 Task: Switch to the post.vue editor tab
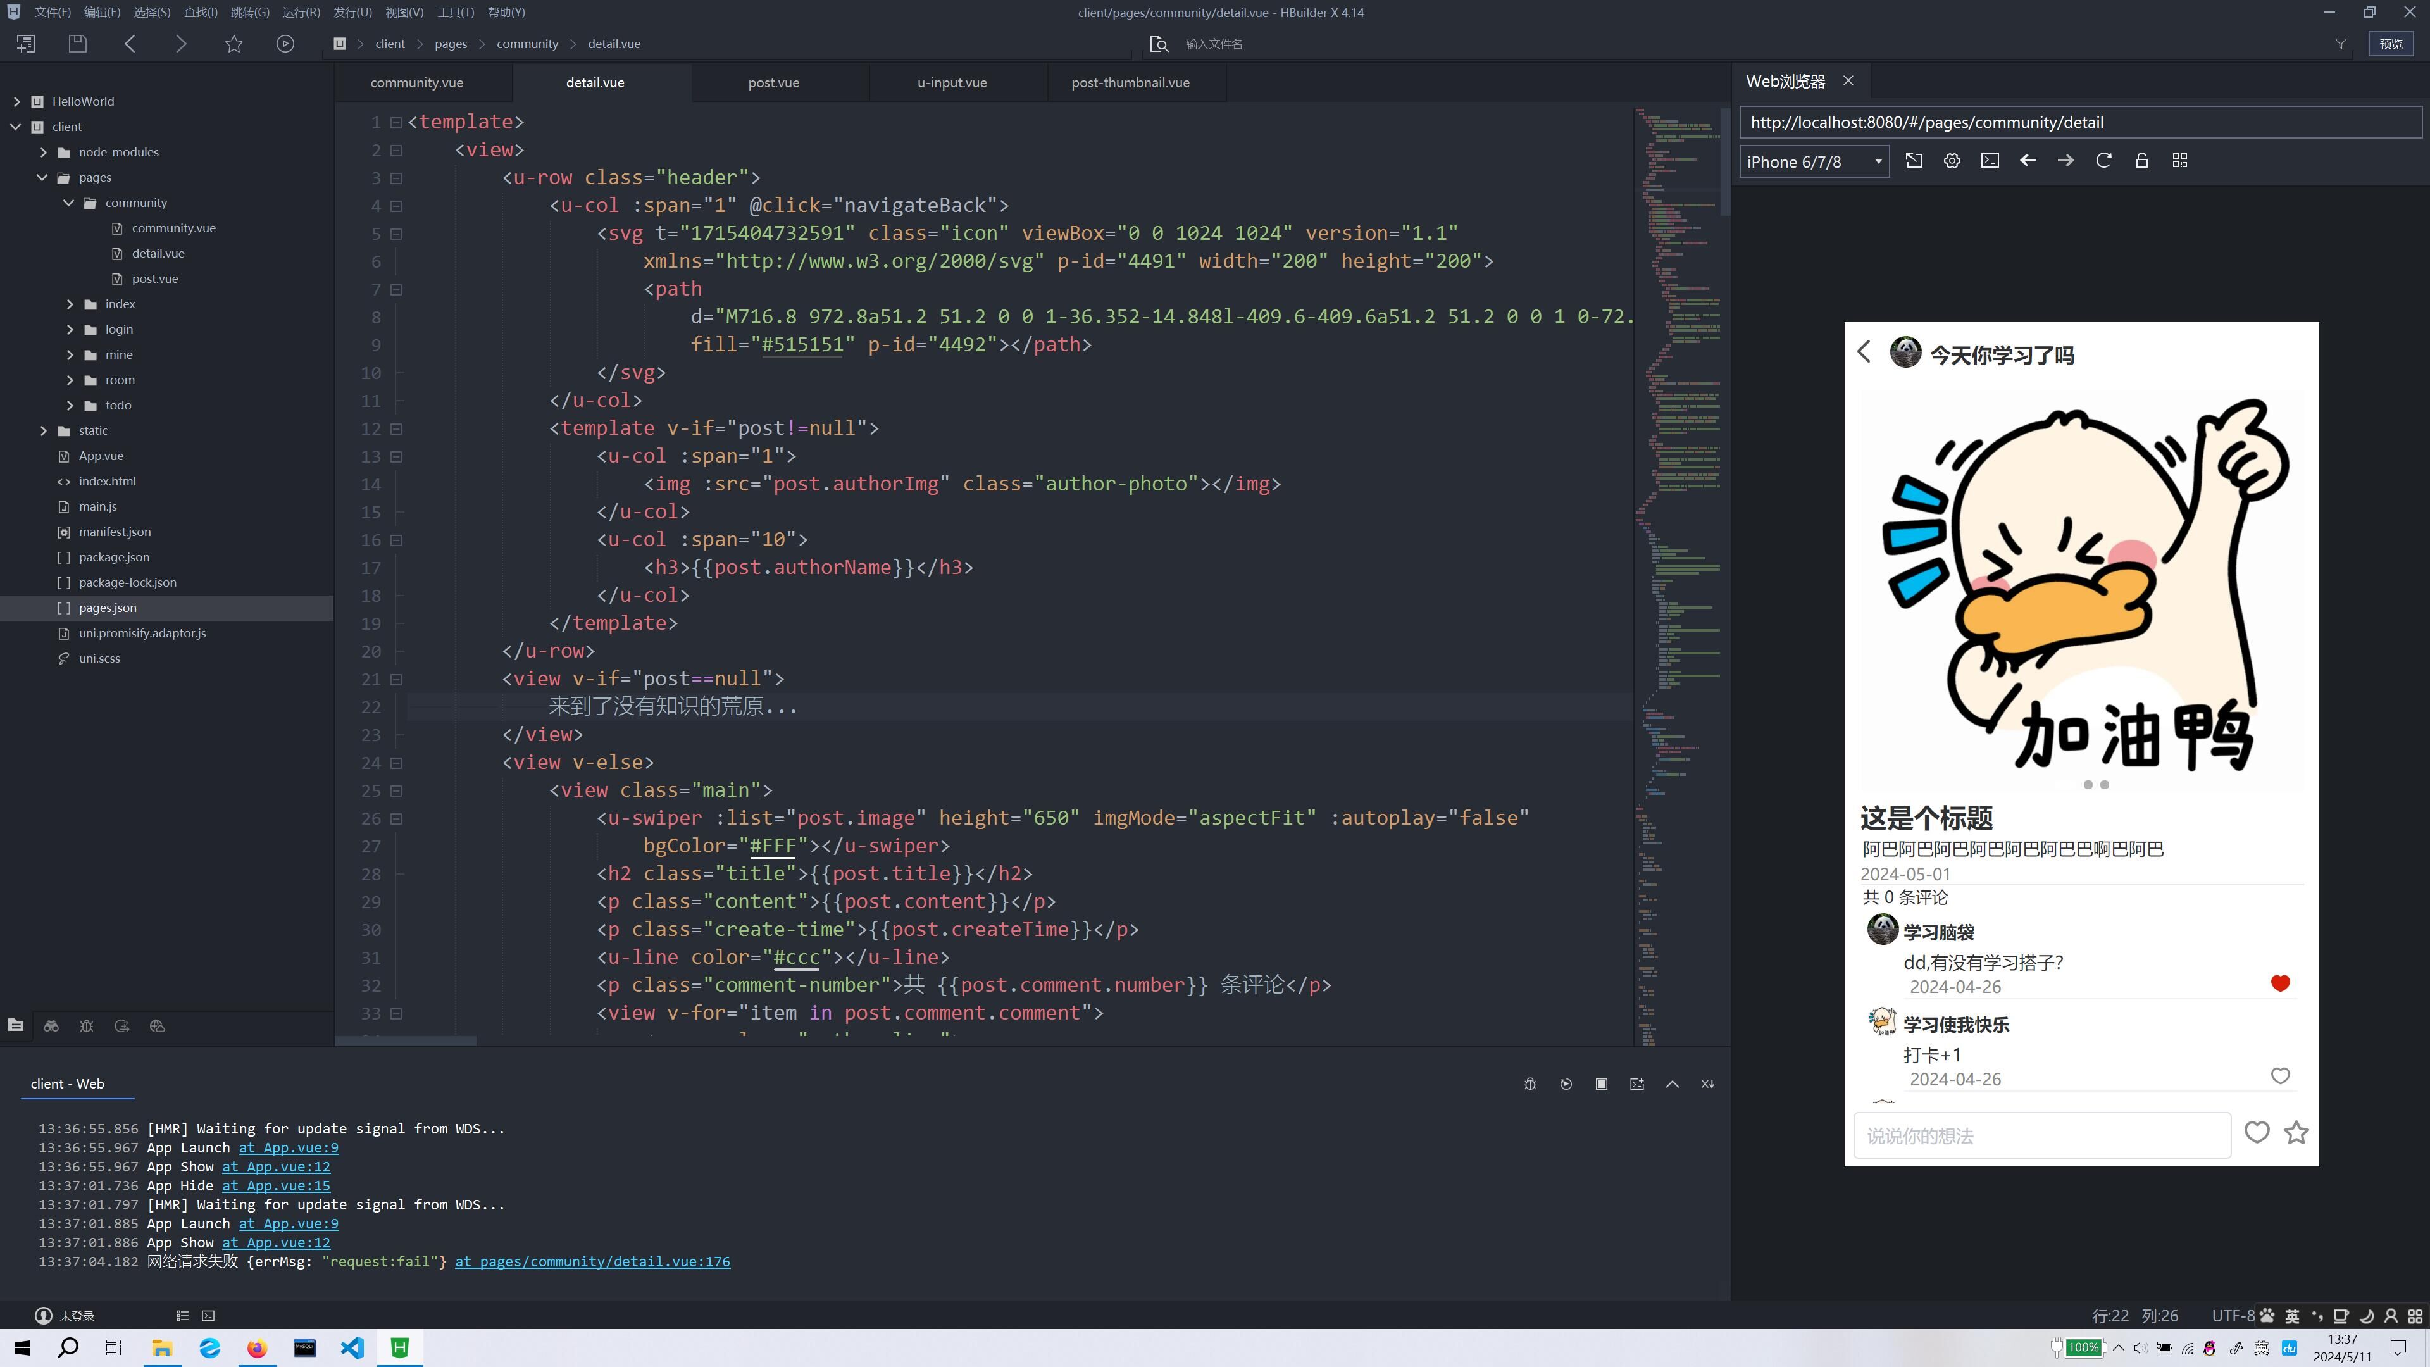coord(773,83)
